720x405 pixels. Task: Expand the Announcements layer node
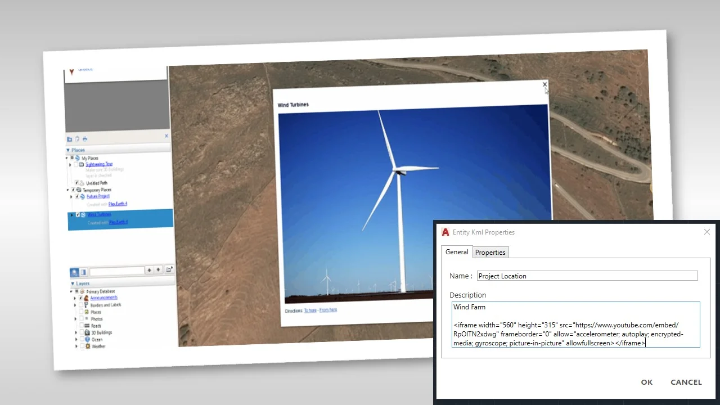[75, 298]
